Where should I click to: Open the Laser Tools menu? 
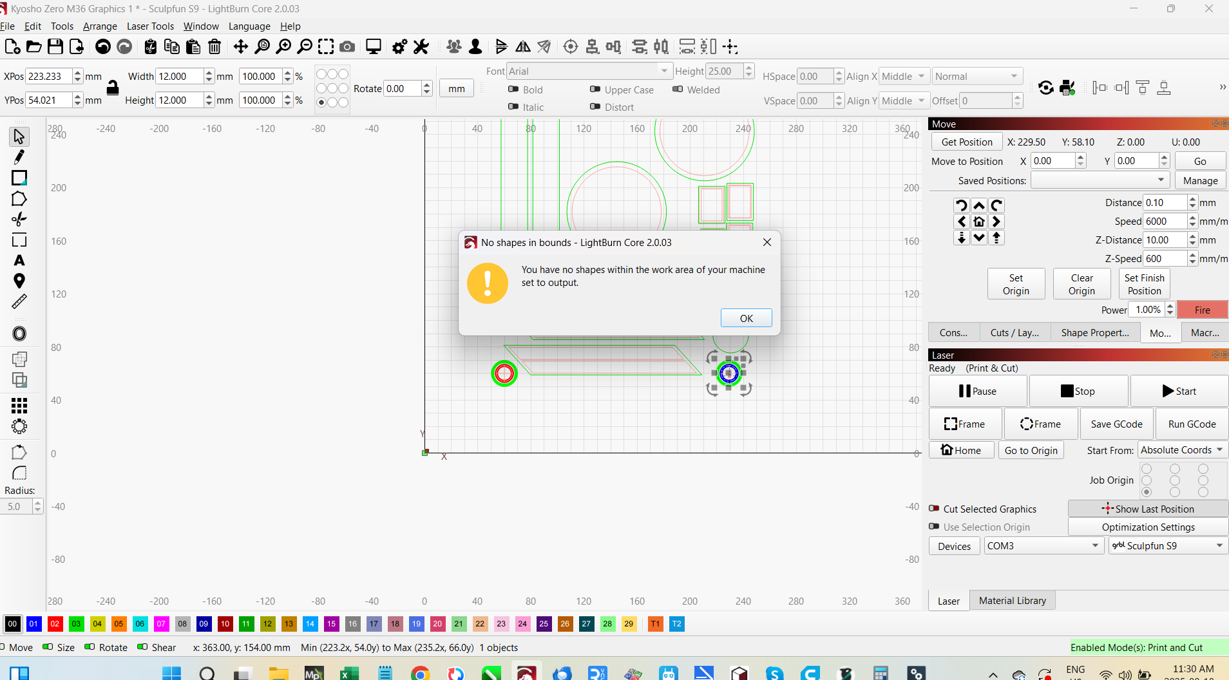click(150, 26)
